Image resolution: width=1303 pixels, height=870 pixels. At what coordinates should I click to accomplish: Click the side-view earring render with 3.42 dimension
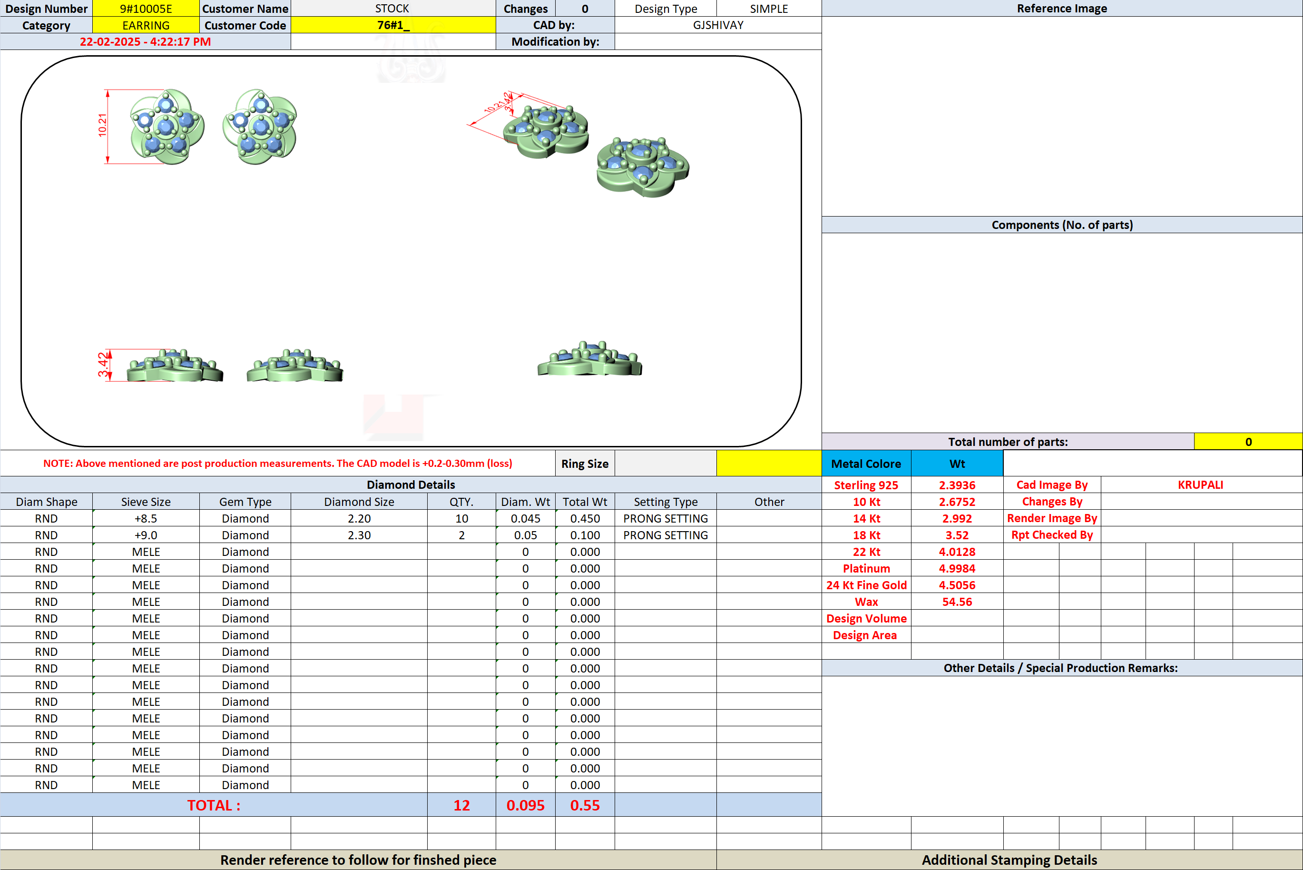click(x=175, y=365)
